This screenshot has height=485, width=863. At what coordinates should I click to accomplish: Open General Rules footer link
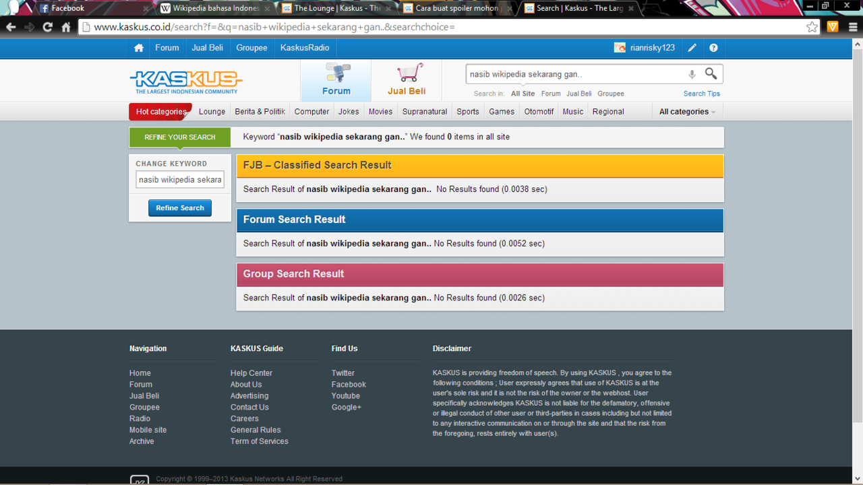(x=256, y=430)
